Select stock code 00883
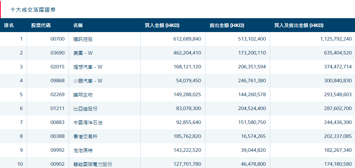 tap(57, 122)
